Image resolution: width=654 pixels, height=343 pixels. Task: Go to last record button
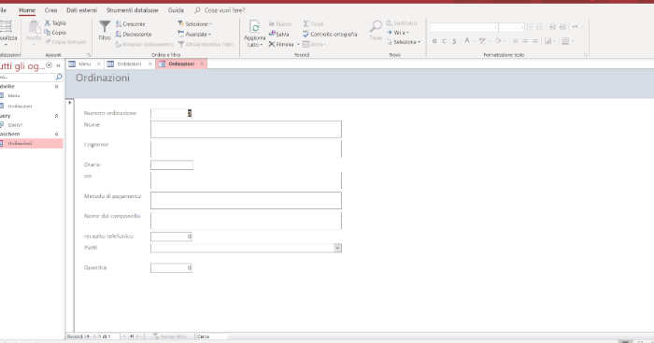(x=132, y=336)
